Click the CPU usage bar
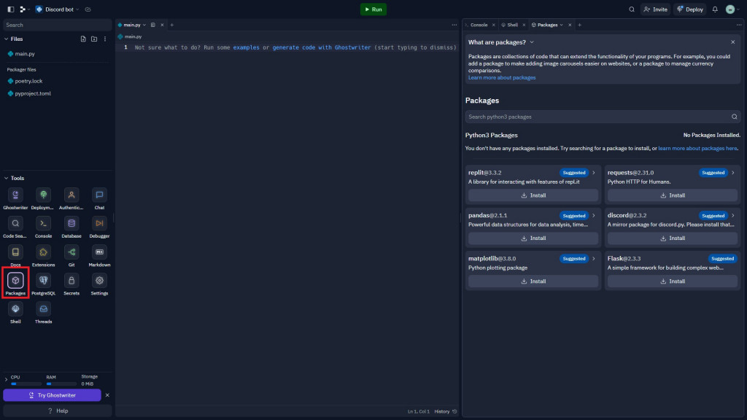This screenshot has height=420, width=747. (26, 384)
